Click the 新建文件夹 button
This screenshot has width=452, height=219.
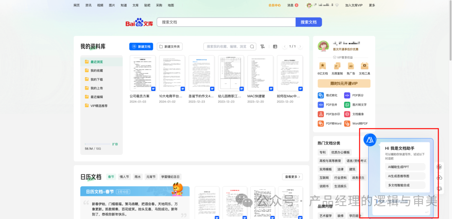point(169,47)
